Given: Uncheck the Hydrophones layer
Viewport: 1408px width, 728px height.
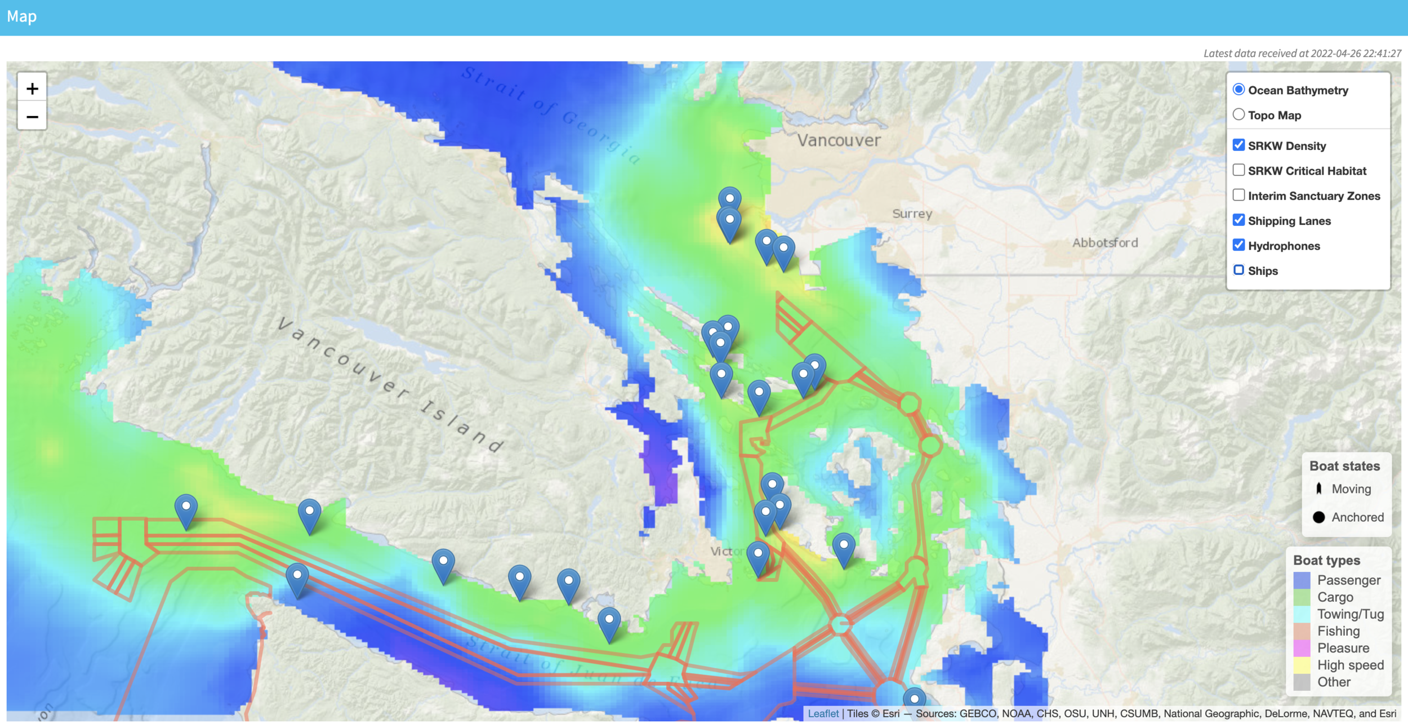Looking at the screenshot, I should tap(1238, 245).
